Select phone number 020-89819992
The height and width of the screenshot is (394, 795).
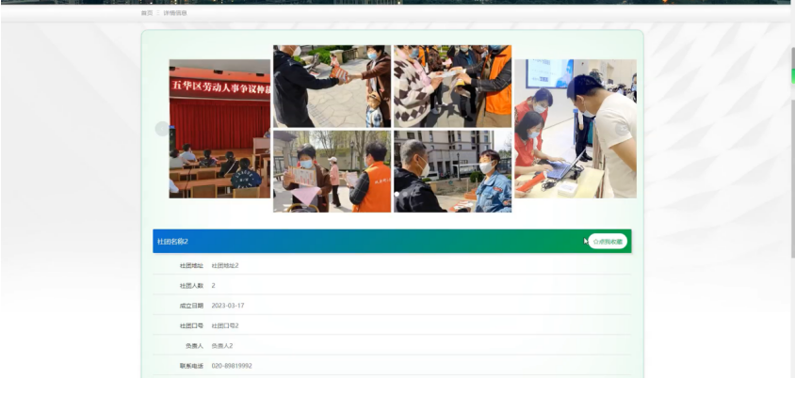point(232,366)
